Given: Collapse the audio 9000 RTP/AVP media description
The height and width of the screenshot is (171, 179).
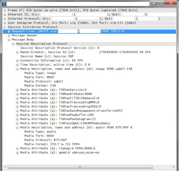Looking at the screenshot, I should pos(17,128).
